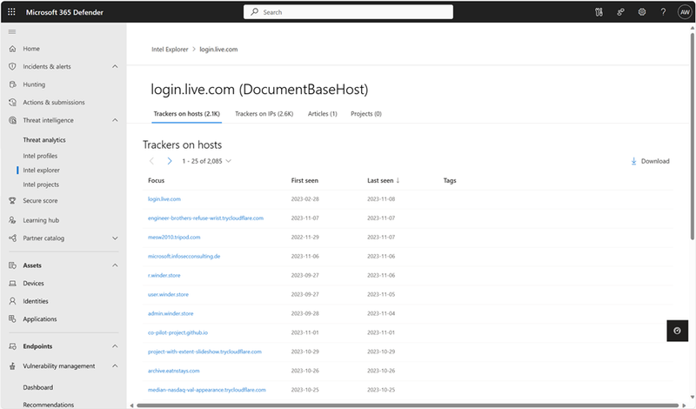Open co-pilot-project.github.io link
Viewport: 696px width, 409px height.
[177, 332]
